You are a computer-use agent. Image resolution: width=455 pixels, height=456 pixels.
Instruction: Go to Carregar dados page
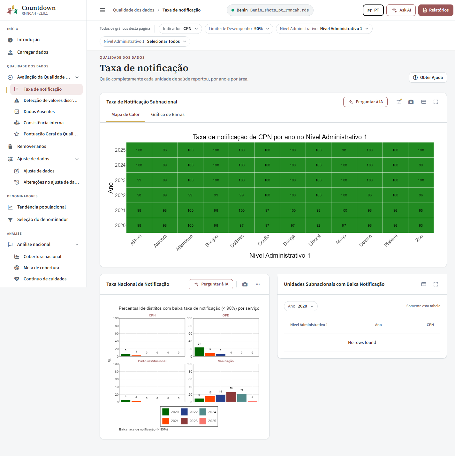coord(43,52)
